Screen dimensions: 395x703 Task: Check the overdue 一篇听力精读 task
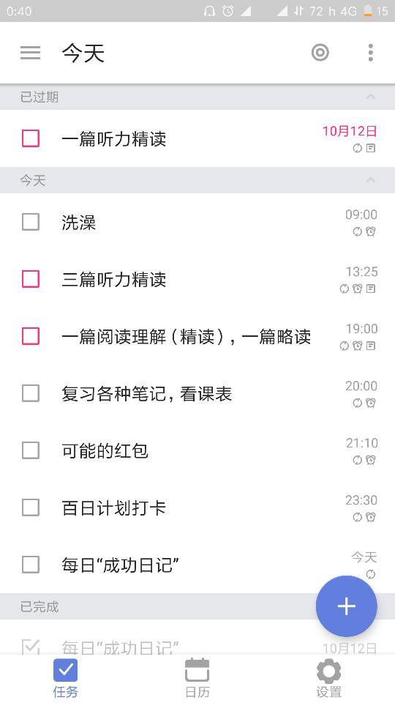(x=31, y=138)
